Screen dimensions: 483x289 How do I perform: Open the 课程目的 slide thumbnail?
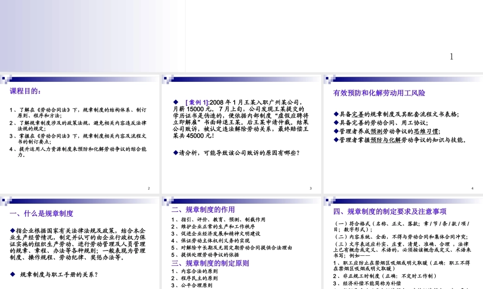[80, 133]
